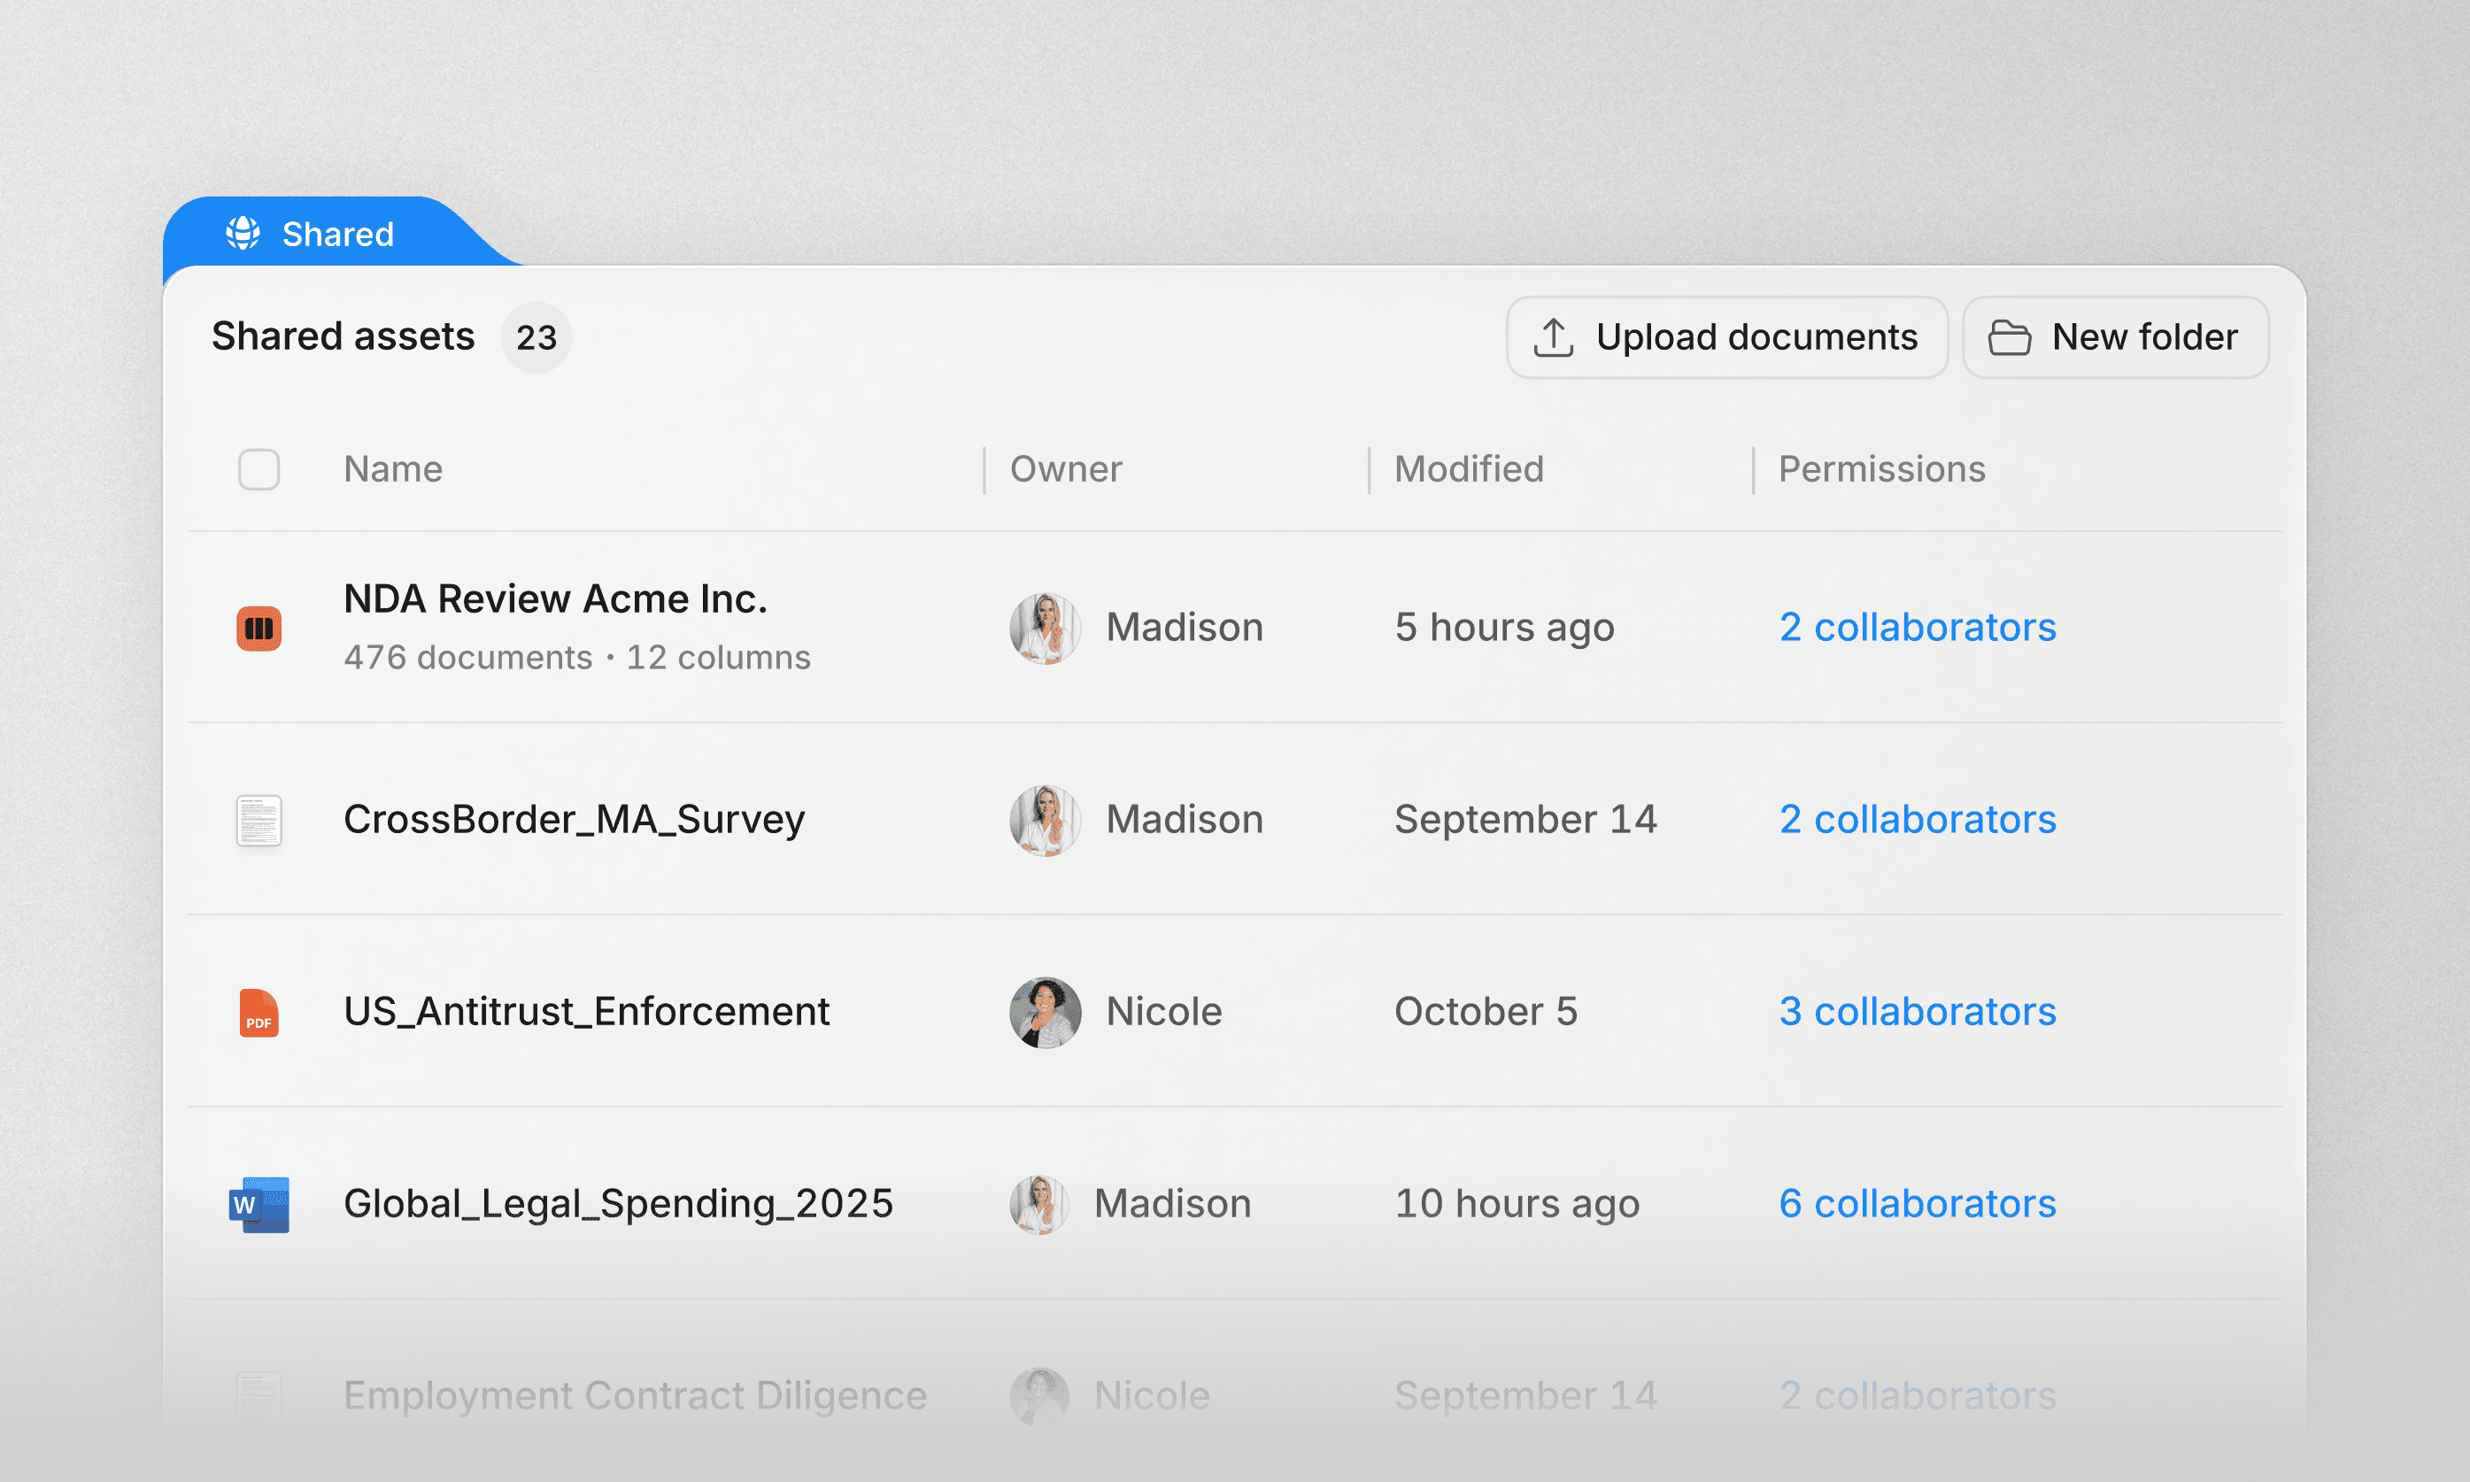Toggle the select-all checkbox in header
Image resolution: width=2470 pixels, height=1482 pixels.
point(259,469)
